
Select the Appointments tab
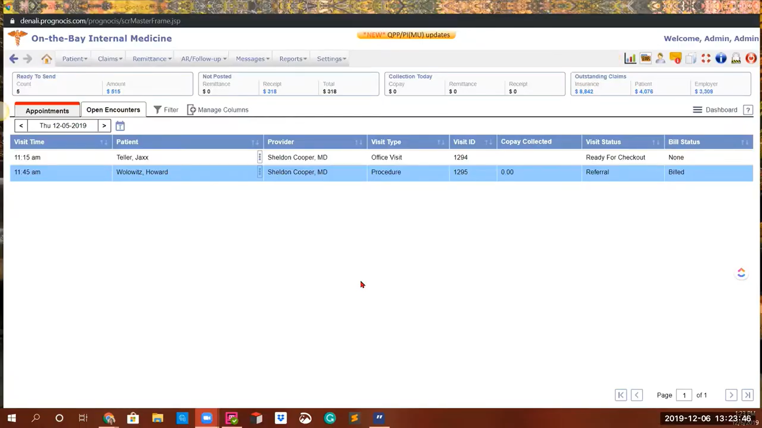(x=47, y=111)
